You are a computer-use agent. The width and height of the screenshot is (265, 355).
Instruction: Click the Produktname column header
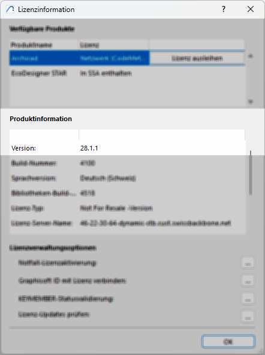click(44, 45)
